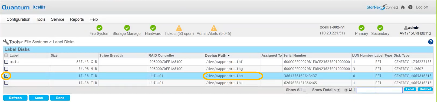
Task: Click the Log off link
Action: click(x=422, y=7)
